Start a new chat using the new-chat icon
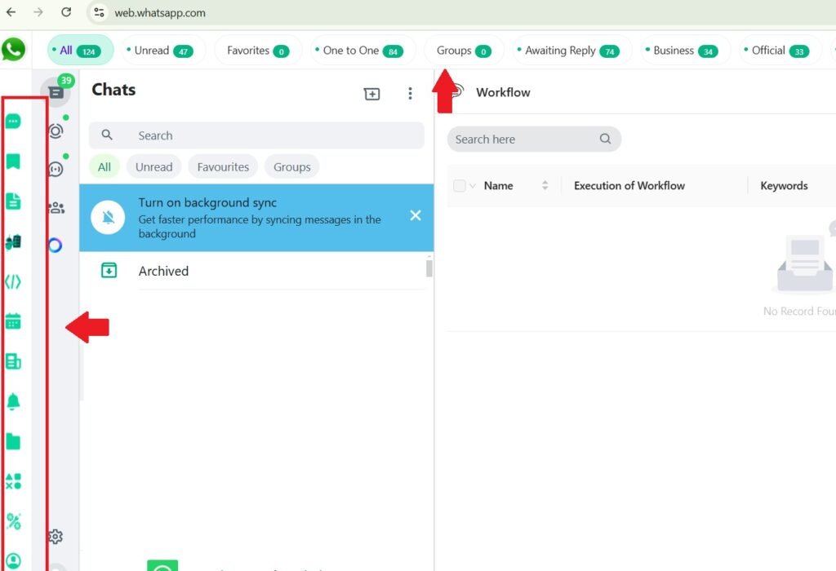The image size is (836, 571). pyautogui.click(x=371, y=94)
